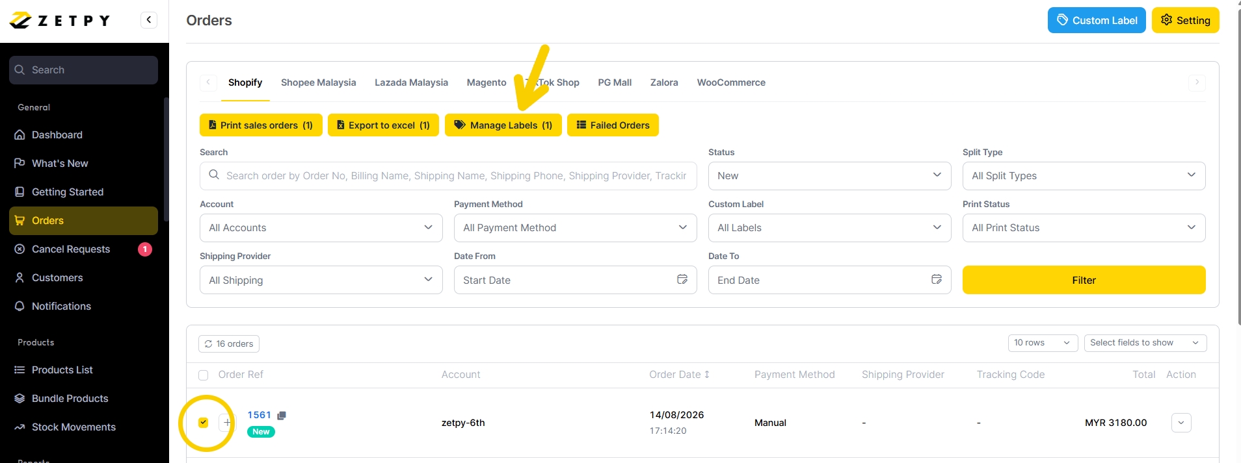Click the End Date calendar icon
This screenshot has height=463, width=1241.
pyautogui.click(x=937, y=279)
